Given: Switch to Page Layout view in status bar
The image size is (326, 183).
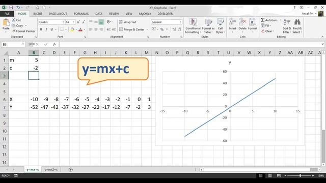Looking at the screenshot, I should click(x=269, y=175).
